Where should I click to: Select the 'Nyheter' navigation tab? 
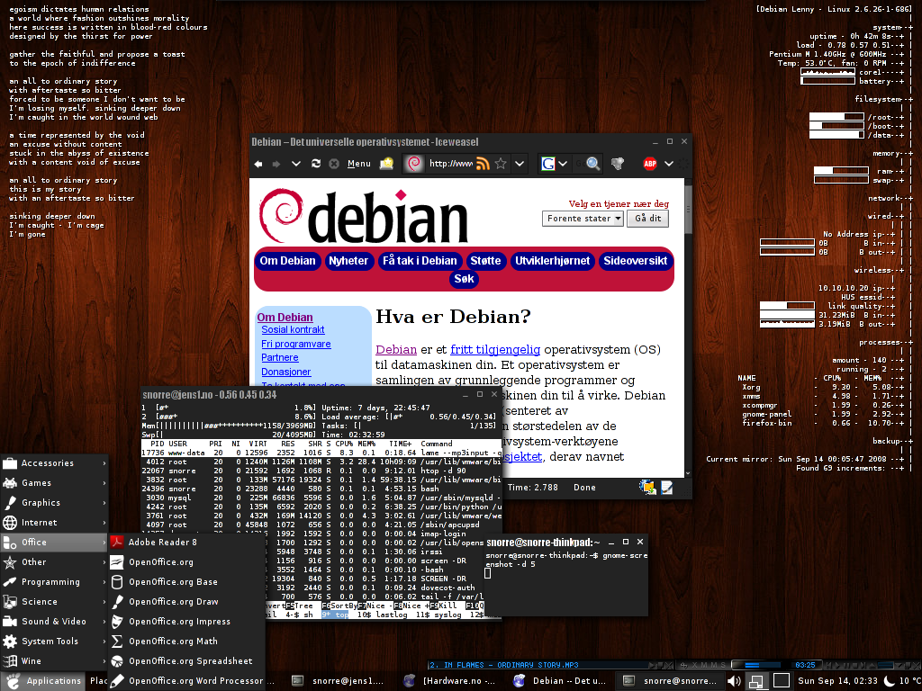tap(348, 261)
